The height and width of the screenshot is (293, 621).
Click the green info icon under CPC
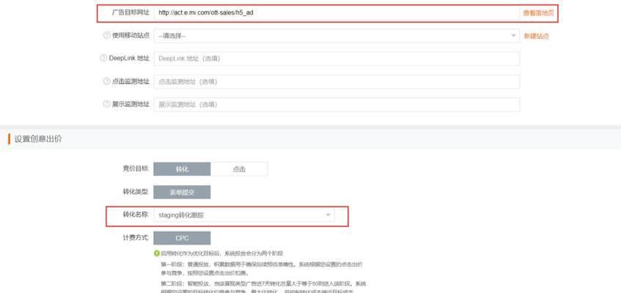coord(157,253)
